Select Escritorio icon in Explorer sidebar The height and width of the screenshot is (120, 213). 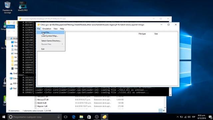tap(12, 42)
